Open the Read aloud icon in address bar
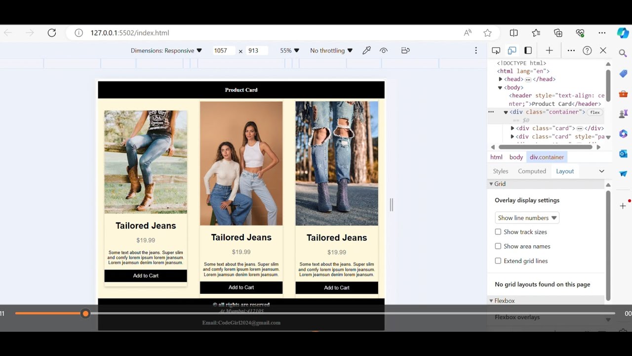This screenshot has width=632, height=356. [468, 33]
